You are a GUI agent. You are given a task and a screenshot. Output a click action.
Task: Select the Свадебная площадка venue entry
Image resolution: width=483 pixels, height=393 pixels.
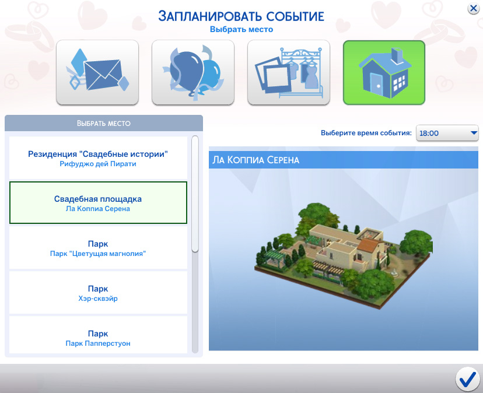pos(98,199)
